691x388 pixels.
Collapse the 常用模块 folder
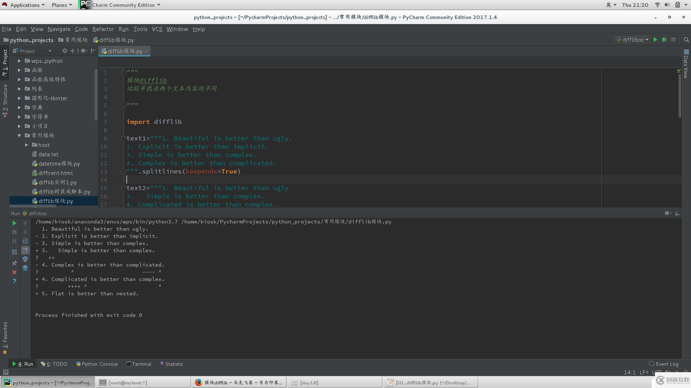click(19, 135)
